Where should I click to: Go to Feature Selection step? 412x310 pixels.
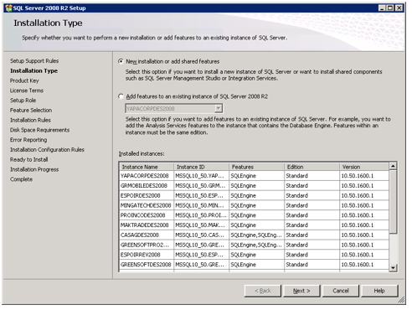point(31,110)
